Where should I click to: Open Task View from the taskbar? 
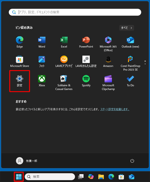[x=81, y=177]
